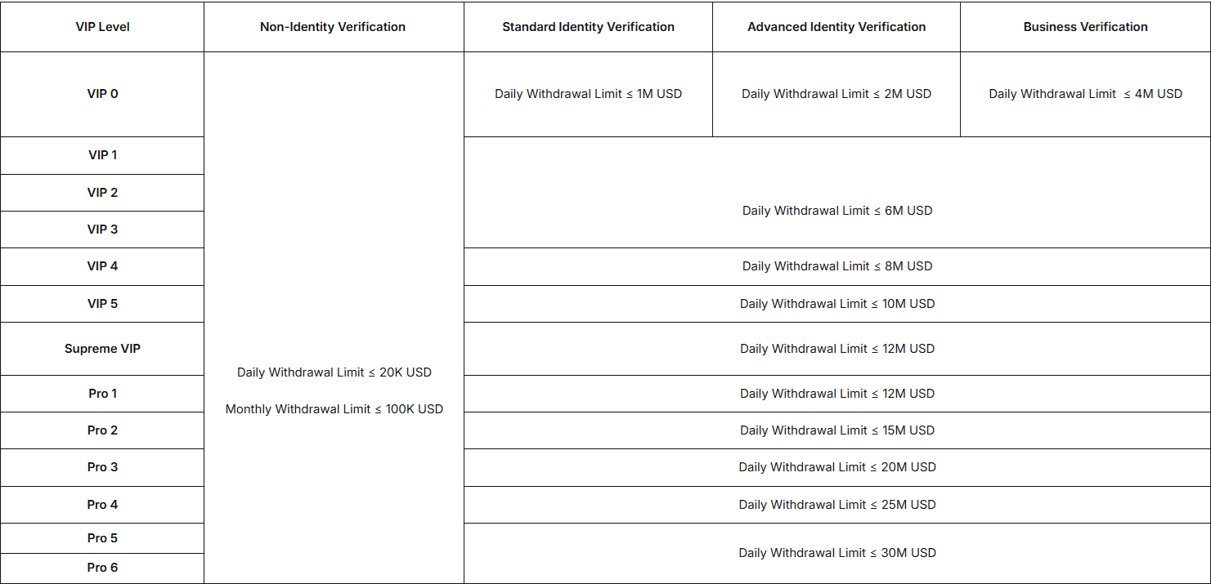Select the VIP 4 row label

click(x=102, y=266)
